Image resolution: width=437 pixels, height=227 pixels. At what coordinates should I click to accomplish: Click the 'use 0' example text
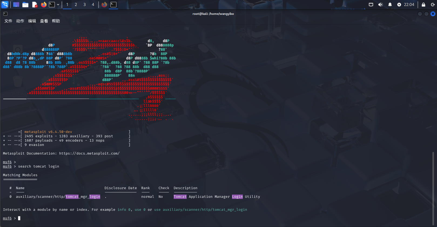(x=140, y=210)
